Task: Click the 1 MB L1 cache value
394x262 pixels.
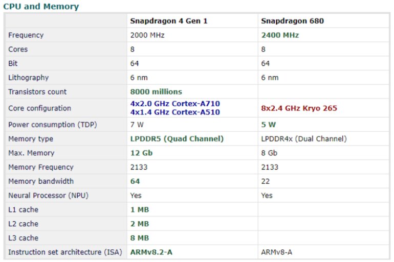Action: pyautogui.click(x=140, y=209)
